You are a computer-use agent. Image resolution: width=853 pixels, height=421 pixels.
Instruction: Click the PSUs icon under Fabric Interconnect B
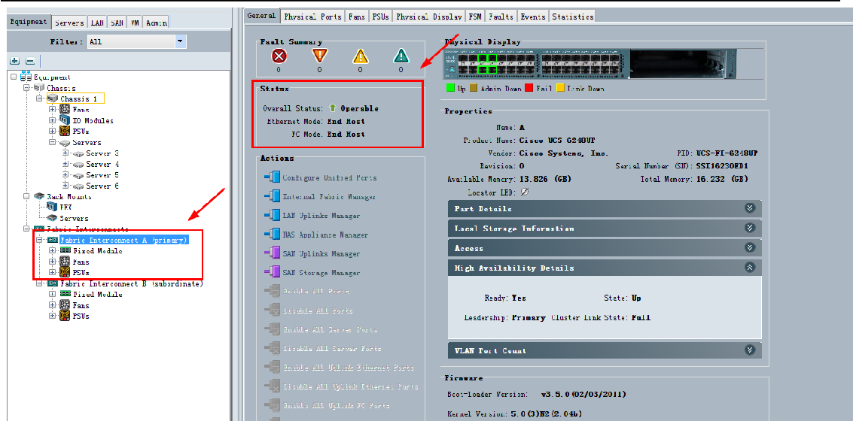(x=65, y=316)
